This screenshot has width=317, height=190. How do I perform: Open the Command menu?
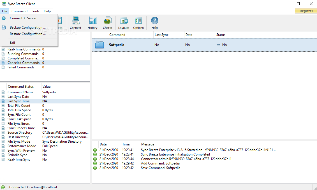(19, 11)
